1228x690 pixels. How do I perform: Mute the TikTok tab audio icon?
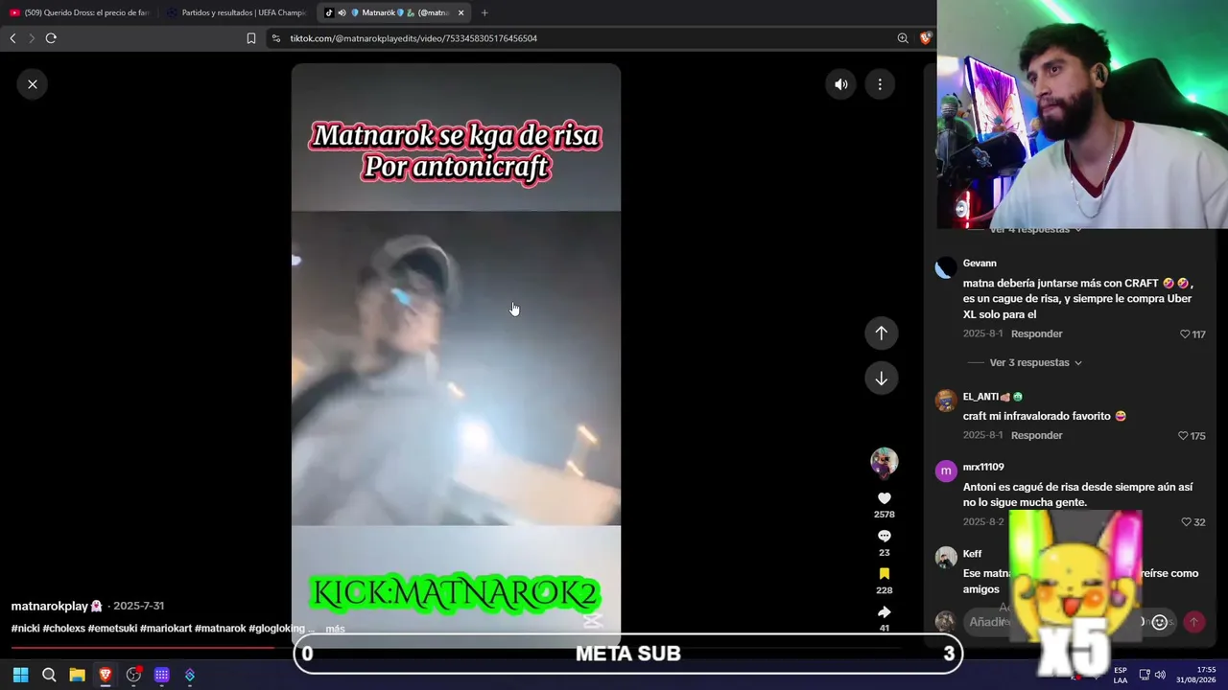pos(342,12)
